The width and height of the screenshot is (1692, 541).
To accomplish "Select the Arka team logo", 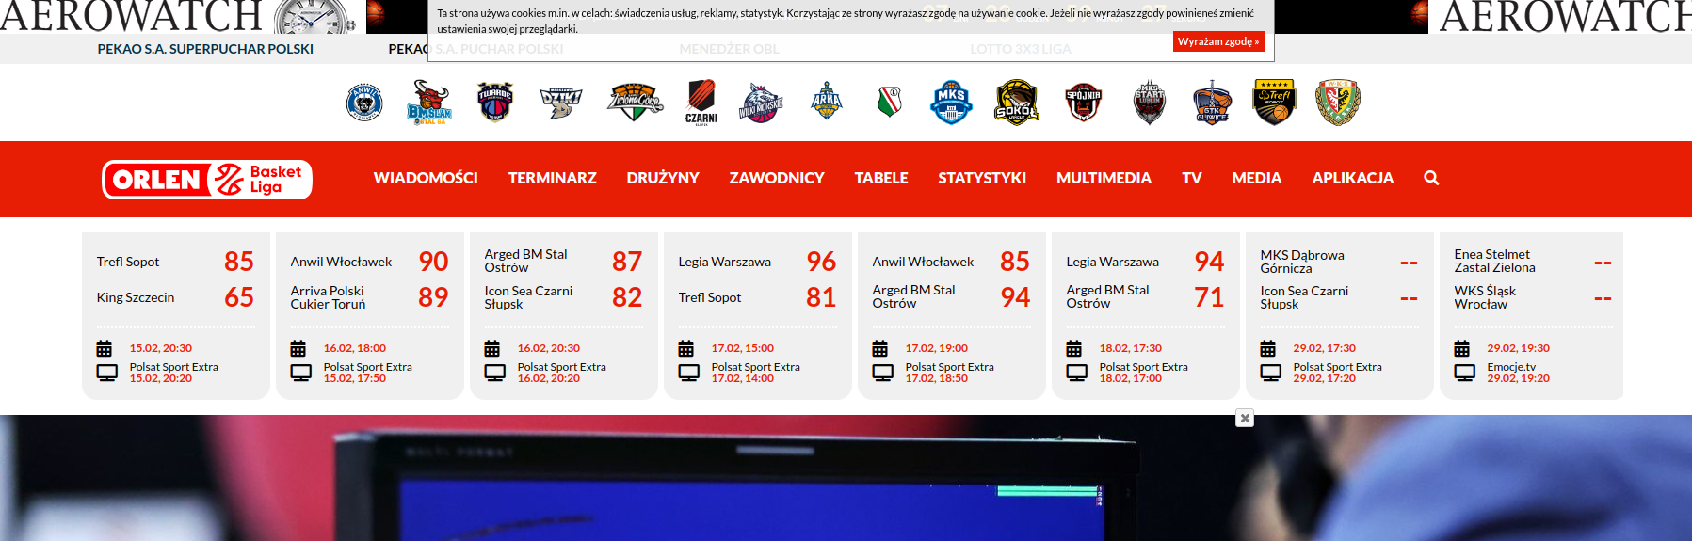I will 826,102.
